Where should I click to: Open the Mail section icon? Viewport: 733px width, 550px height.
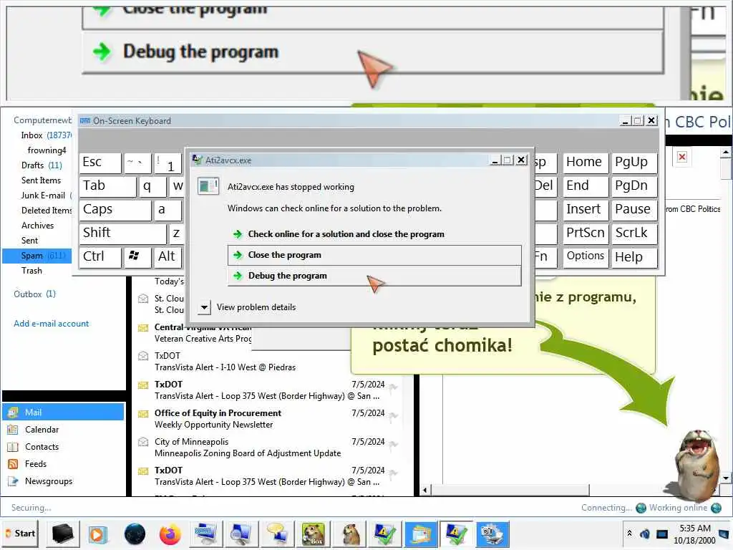[13, 412]
